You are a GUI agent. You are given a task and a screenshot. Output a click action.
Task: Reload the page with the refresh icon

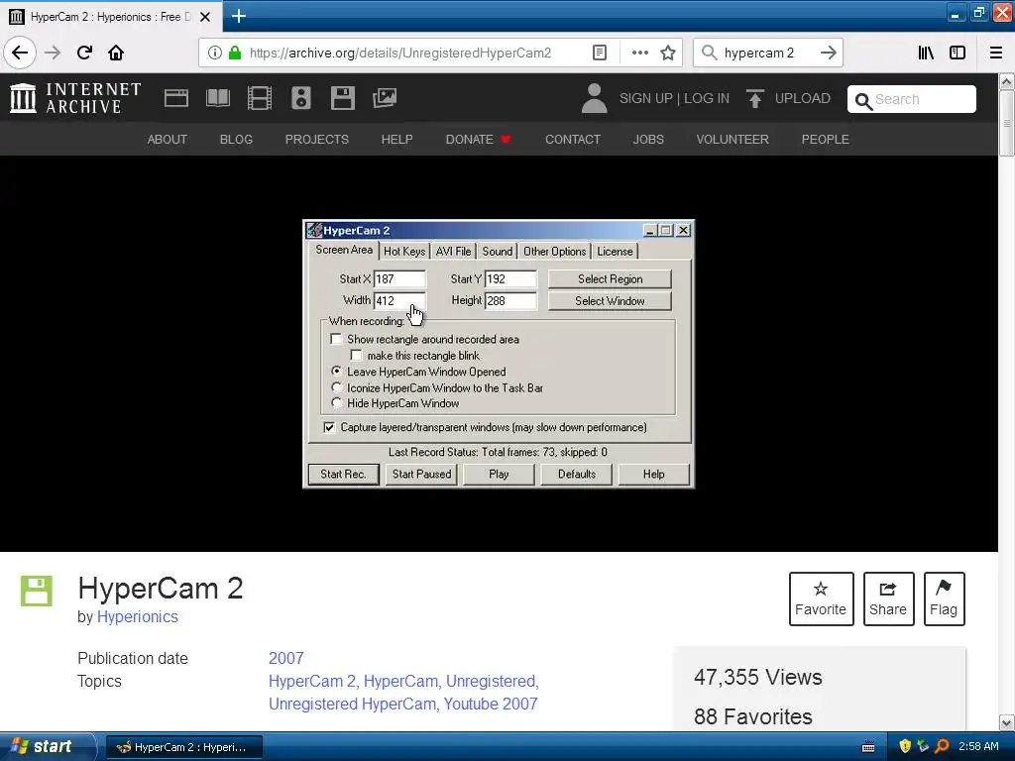coord(84,53)
